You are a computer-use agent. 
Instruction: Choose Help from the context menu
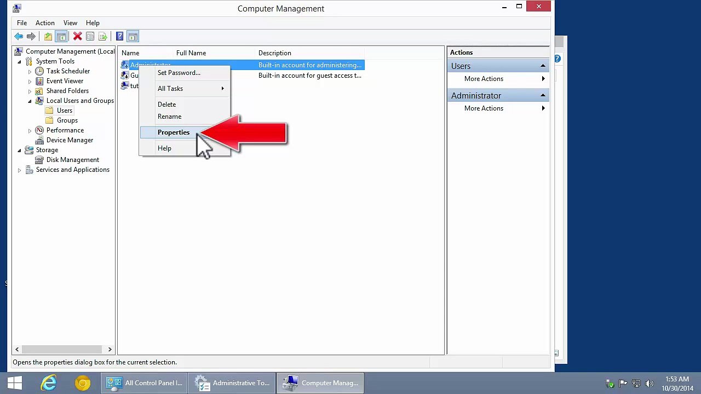[x=185, y=148]
